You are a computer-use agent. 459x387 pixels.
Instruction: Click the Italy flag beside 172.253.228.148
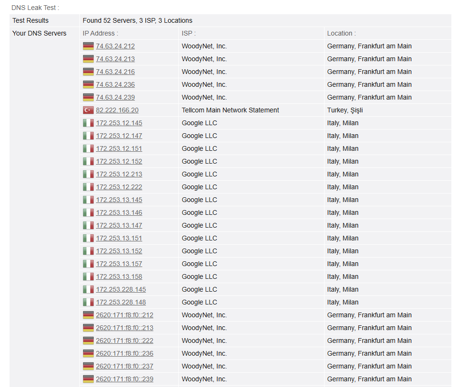coord(88,302)
